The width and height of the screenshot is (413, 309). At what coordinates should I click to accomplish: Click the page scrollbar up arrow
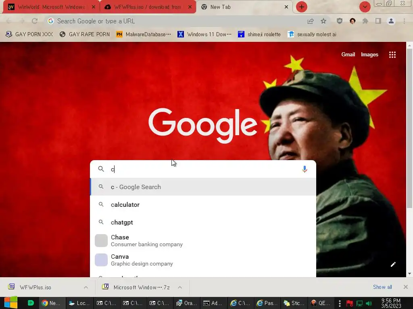[410, 45]
